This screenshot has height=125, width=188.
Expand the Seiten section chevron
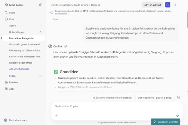pos(41,76)
